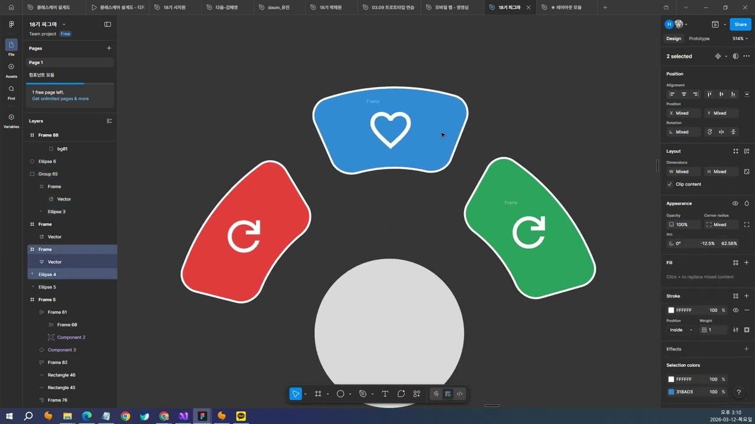Toggle individual stroke sides icon
The height and width of the screenshot is (424, 755).
pos(747,330)
